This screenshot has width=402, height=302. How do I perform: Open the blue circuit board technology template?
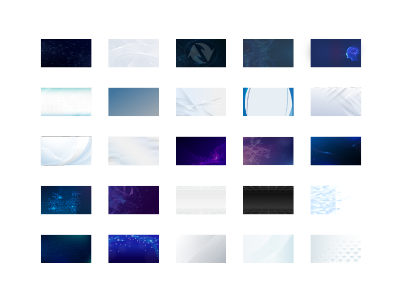tap(66, 198)
